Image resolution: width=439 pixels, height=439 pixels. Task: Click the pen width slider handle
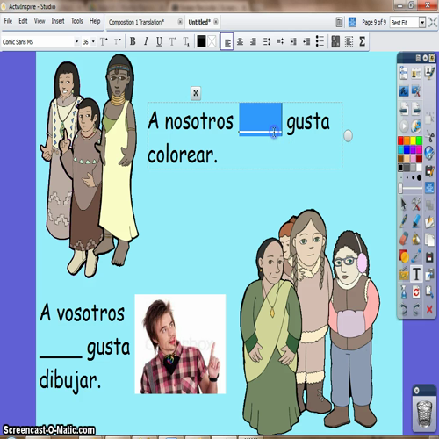coord(400,188)
